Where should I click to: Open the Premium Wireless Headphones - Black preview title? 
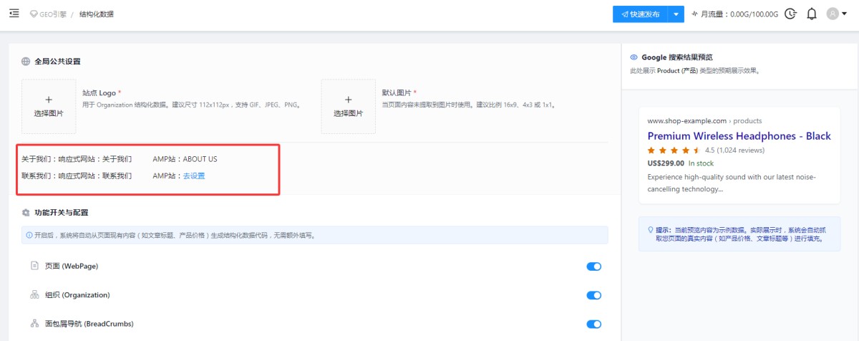pos(739,135)
